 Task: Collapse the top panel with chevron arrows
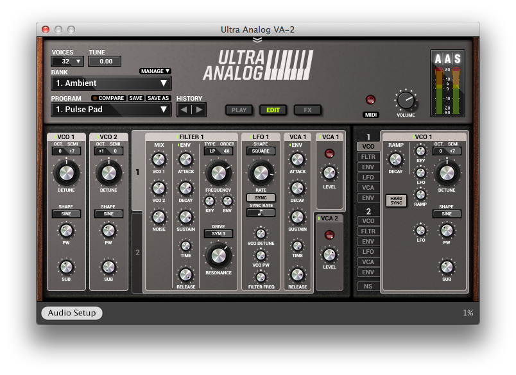coord(257,40)
